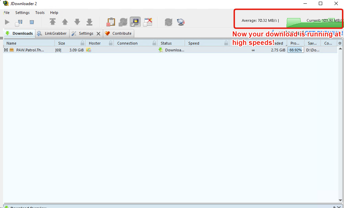The height and width of the screenshot is (208, 344).
Task: Sort by the Hoster column header
Action: [x=95, y=43]
